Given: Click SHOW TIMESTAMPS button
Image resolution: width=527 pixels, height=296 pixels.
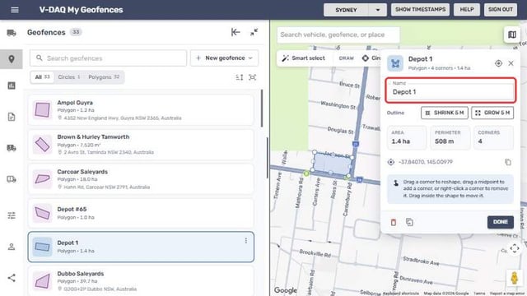Looking at the screenshot, I should (421, 9).
